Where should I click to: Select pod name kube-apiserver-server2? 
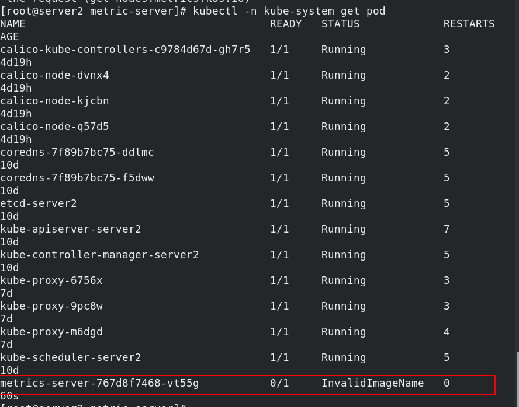pyautogui.click(x=71, y=229)
